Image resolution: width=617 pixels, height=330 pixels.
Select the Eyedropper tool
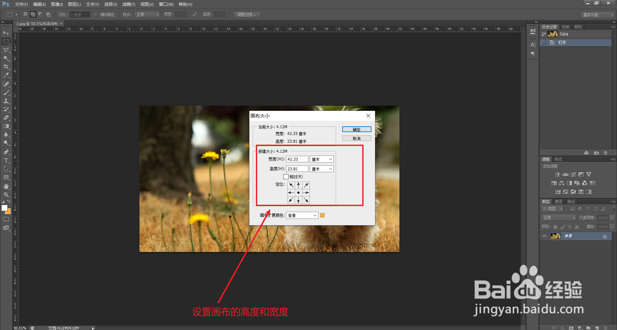[6, 75]
